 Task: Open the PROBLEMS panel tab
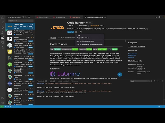(x=40, y=81)
